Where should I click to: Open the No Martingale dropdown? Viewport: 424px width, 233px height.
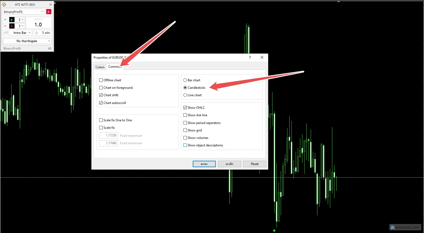click(27, 41)
